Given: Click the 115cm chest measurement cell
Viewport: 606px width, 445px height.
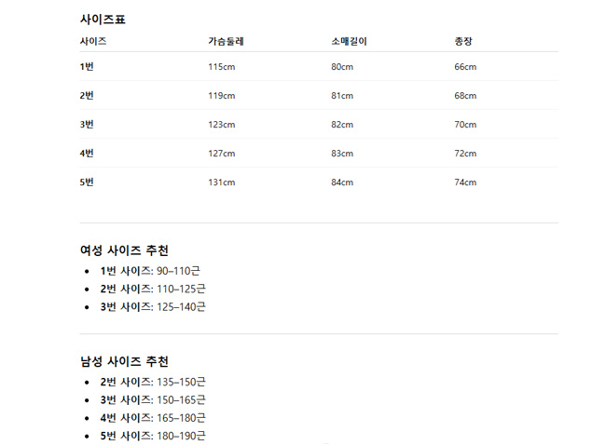Looking at the screenshot, I should pos(222,67).
